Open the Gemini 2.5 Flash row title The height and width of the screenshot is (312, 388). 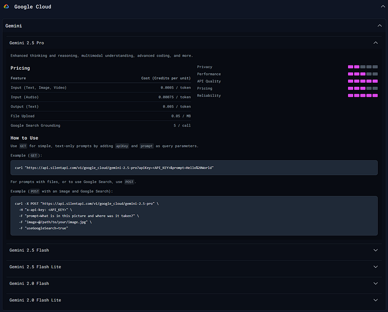click(29, 250)
